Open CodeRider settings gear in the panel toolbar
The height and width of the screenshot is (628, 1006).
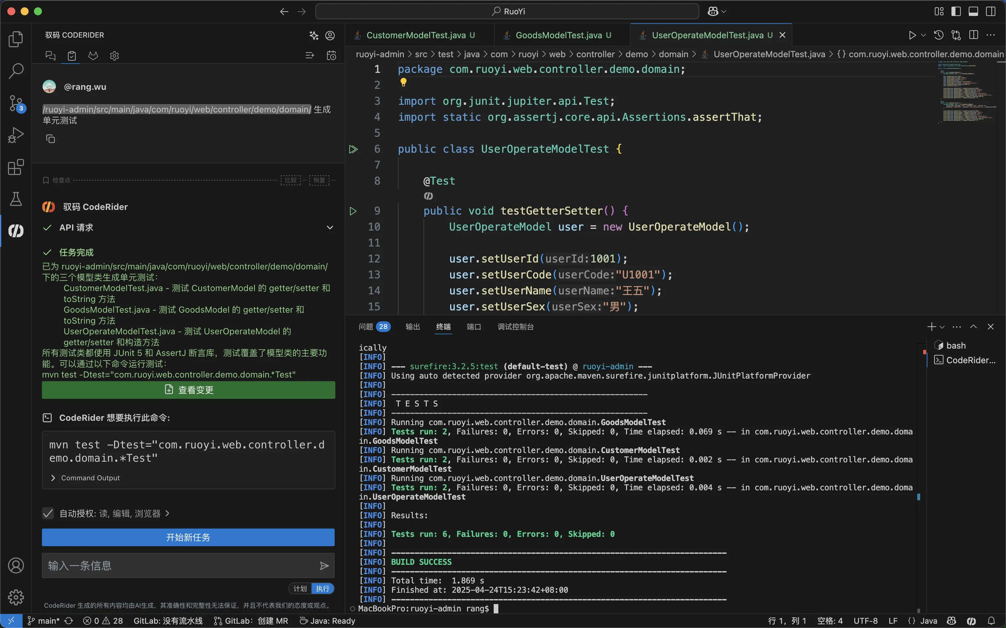114,56
